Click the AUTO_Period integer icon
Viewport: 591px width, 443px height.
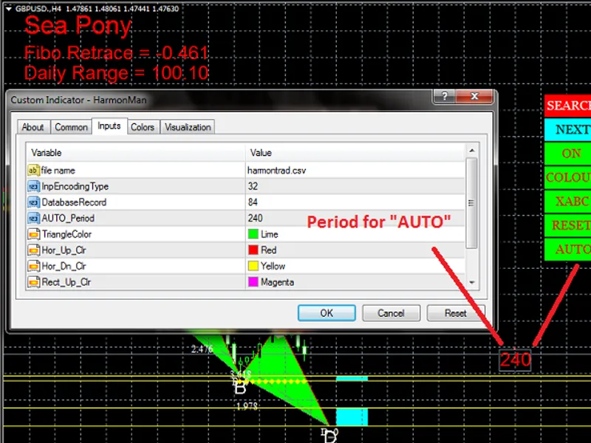point(33,218)
